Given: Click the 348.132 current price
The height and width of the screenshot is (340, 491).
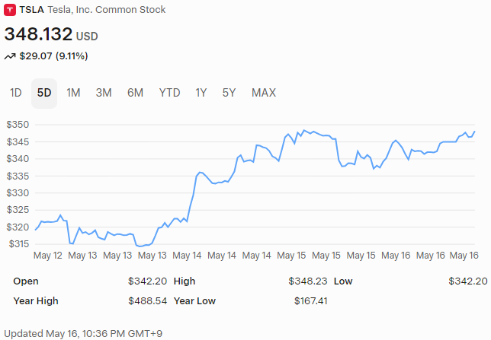Looking at the screenshot, I should (38, 34).
